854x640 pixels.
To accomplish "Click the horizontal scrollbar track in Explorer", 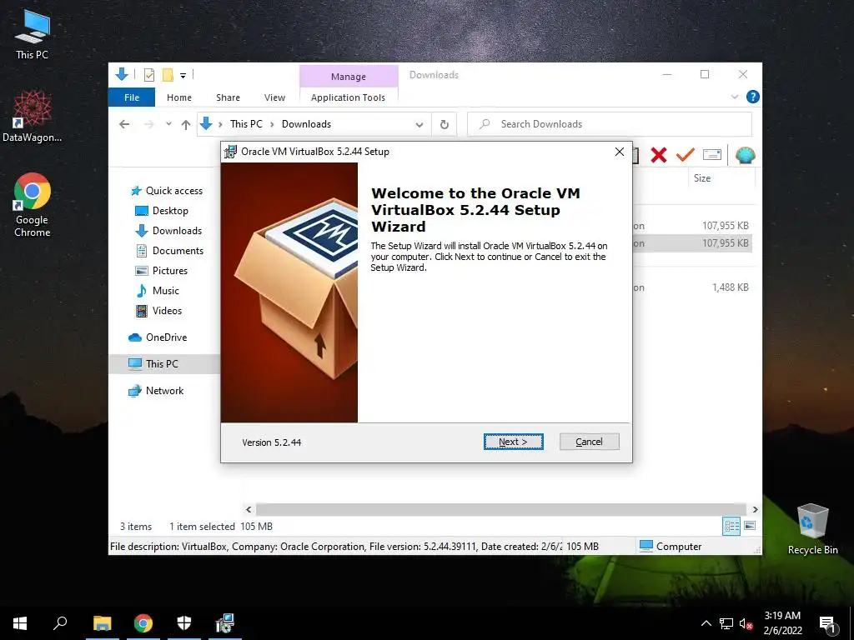I will (x=501, y=509).
